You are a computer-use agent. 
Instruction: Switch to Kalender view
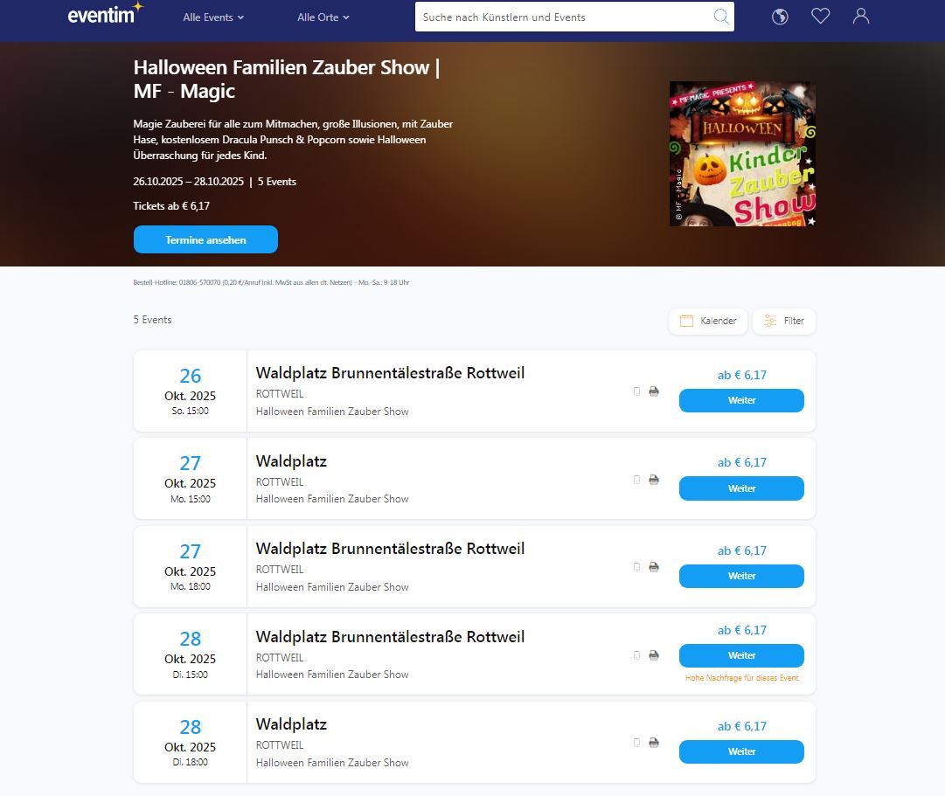[x=708, y=321]
